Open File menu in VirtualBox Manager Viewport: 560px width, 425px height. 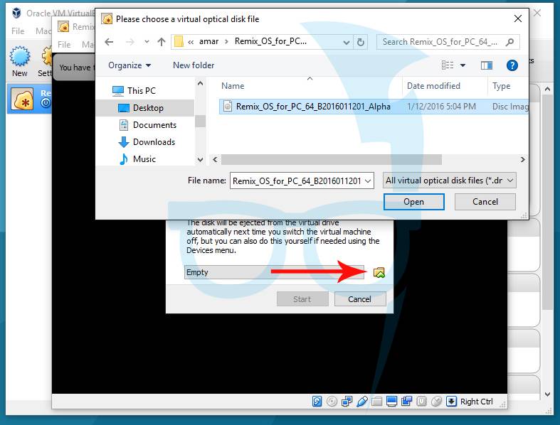(18, 31)
